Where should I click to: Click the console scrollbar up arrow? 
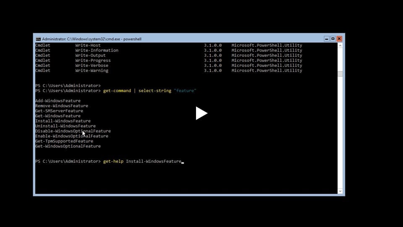click(x=340, y=45)
